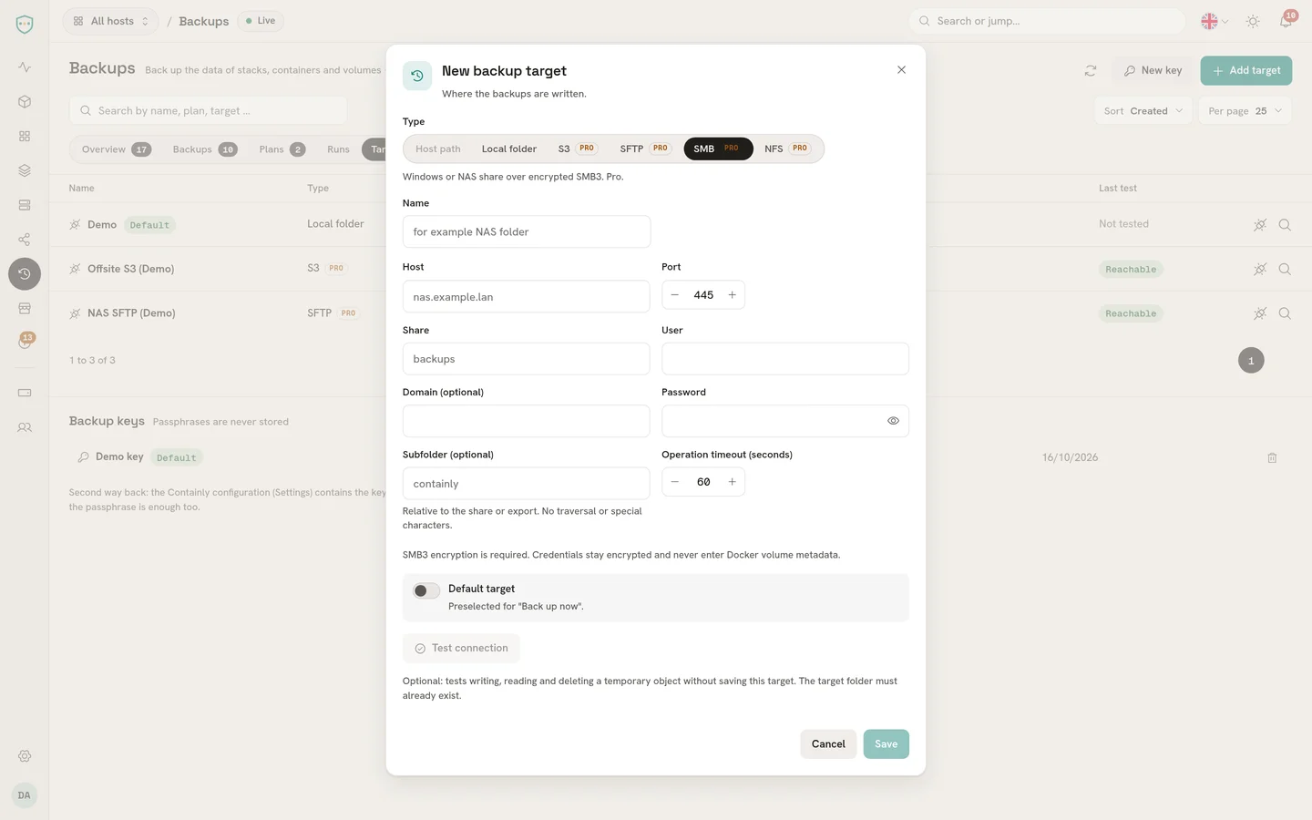Open the notifications bell
The image size is (1312, 820).
pos(1286,21)
